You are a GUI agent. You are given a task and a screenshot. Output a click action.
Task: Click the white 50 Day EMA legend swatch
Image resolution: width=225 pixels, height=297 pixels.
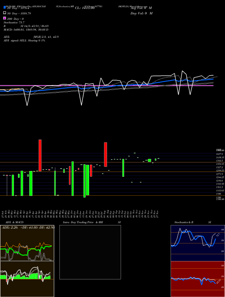click(4, 13)
